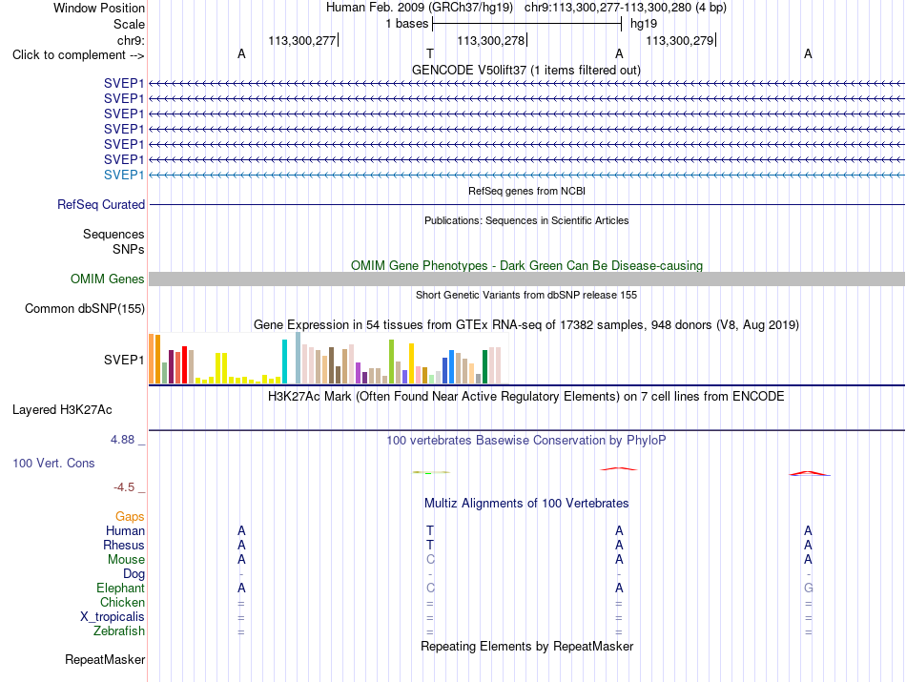Click the G base in Elephant row

[x=809, y=588]
